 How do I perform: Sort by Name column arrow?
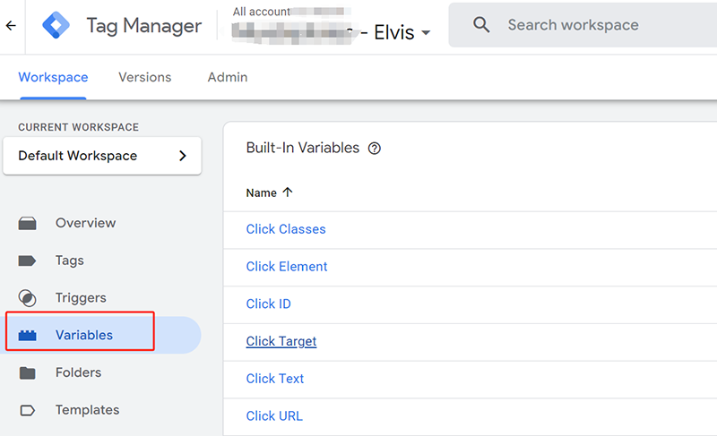[288, 192]
